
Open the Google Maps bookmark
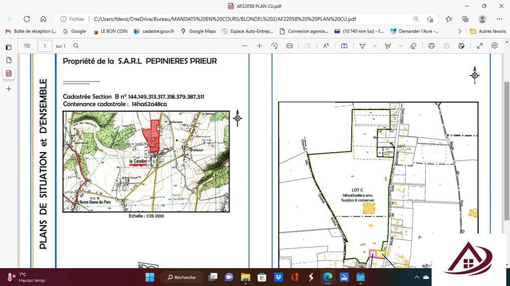click(x=198, y=31)
